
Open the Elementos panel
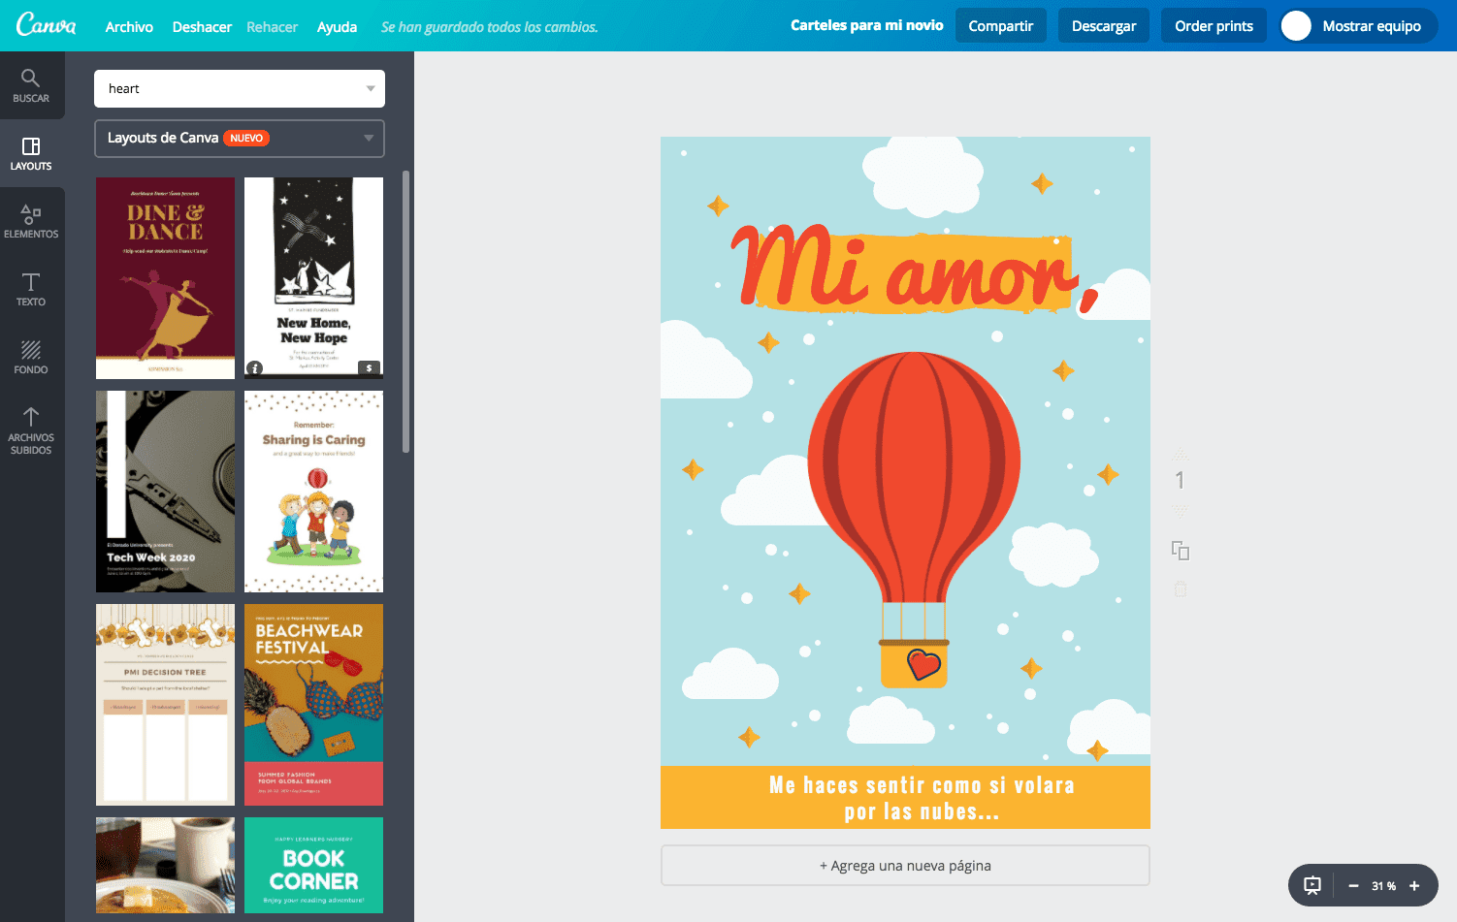click(31, 220)
